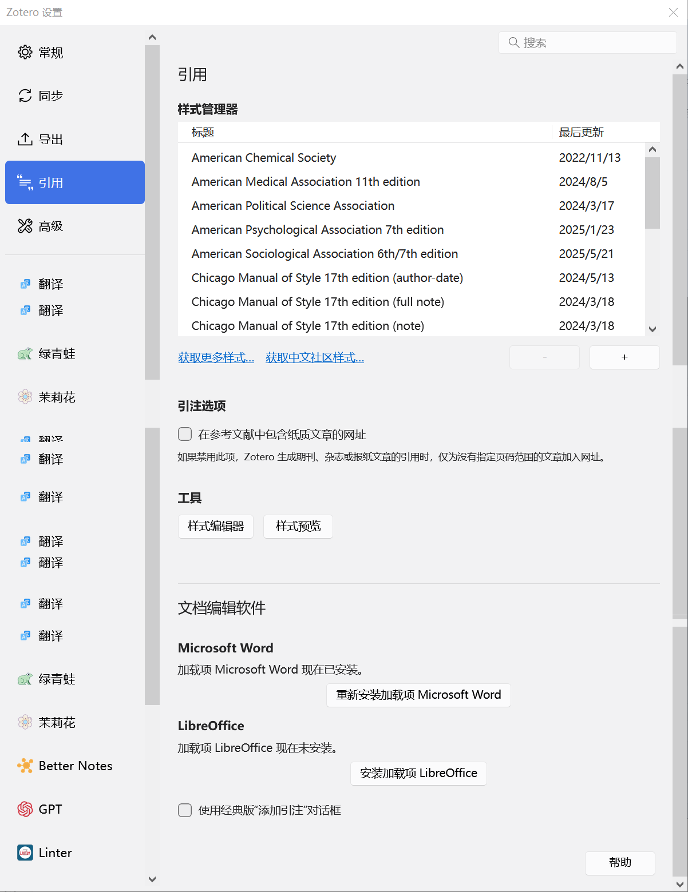Open Better Notes plugin settings icon
Image resolution: width=688 pixels, height=892 pixels.
tap(25, 766)
